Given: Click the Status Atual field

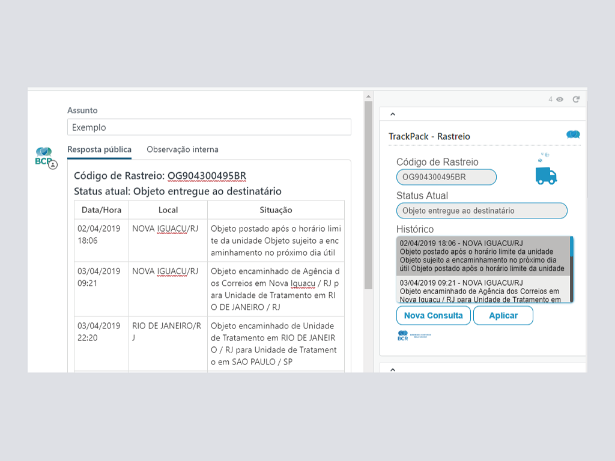Looking at the screenshot, I should 482,211.
